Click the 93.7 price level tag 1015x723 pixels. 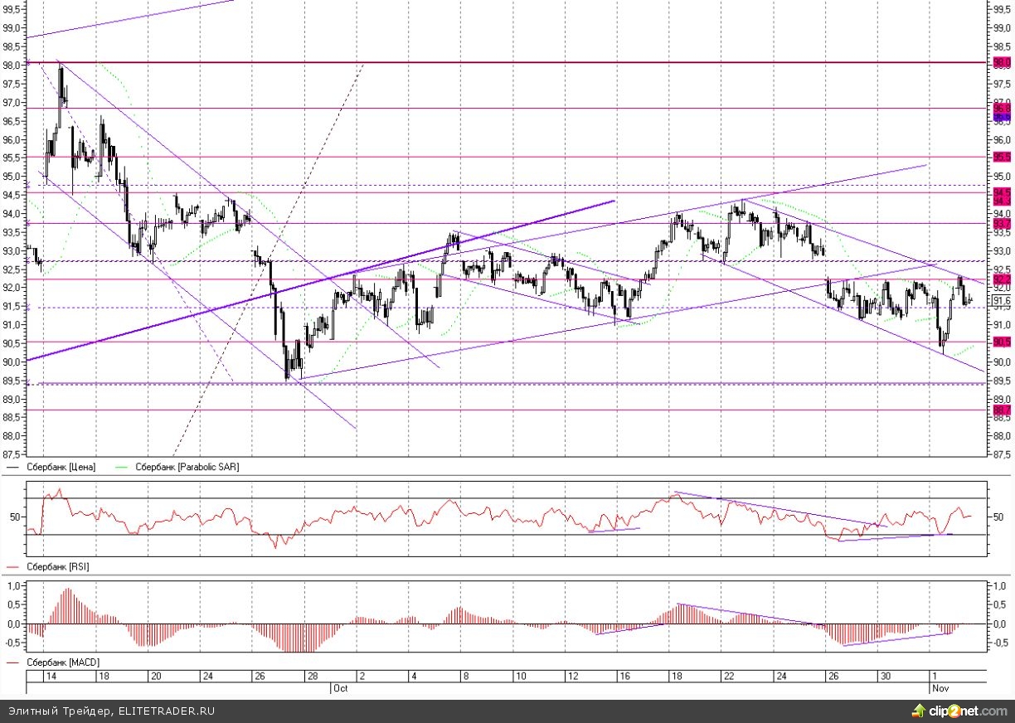point(1002,224)
